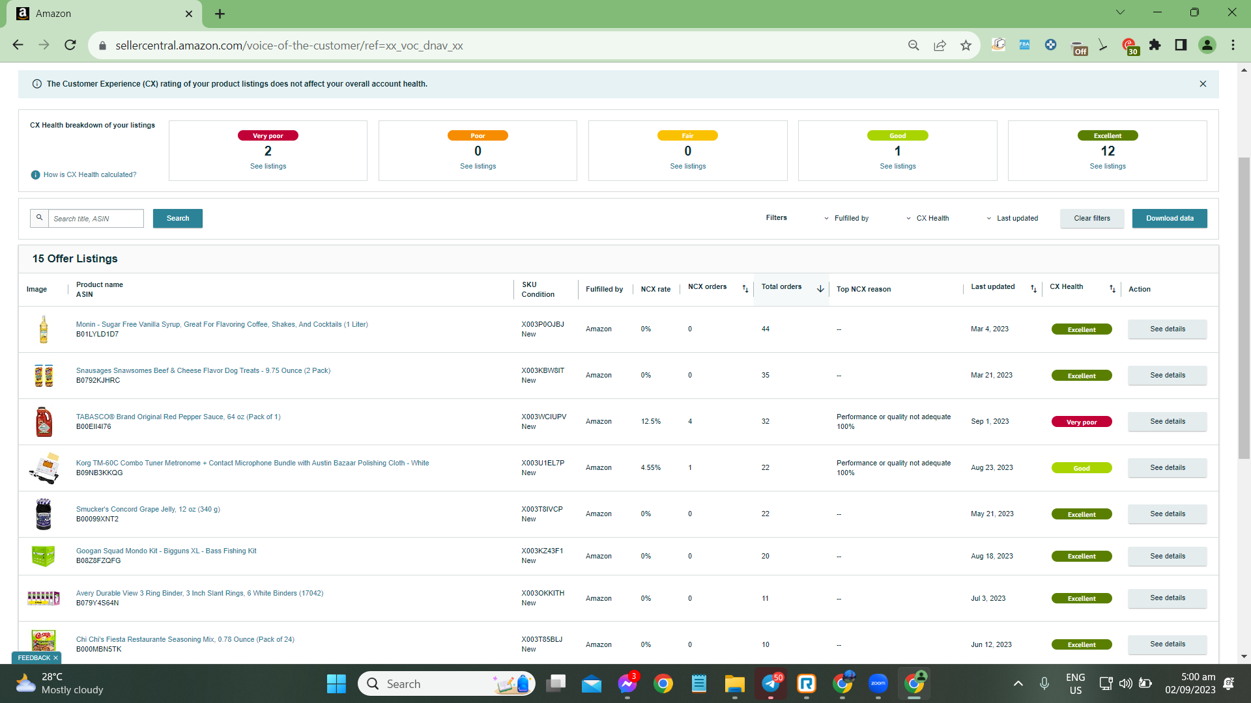Image resolution: width=1251 pixels, height=703 pixels.
Task: Click the FBA extension icon
Action: (x=1024, y=45)
